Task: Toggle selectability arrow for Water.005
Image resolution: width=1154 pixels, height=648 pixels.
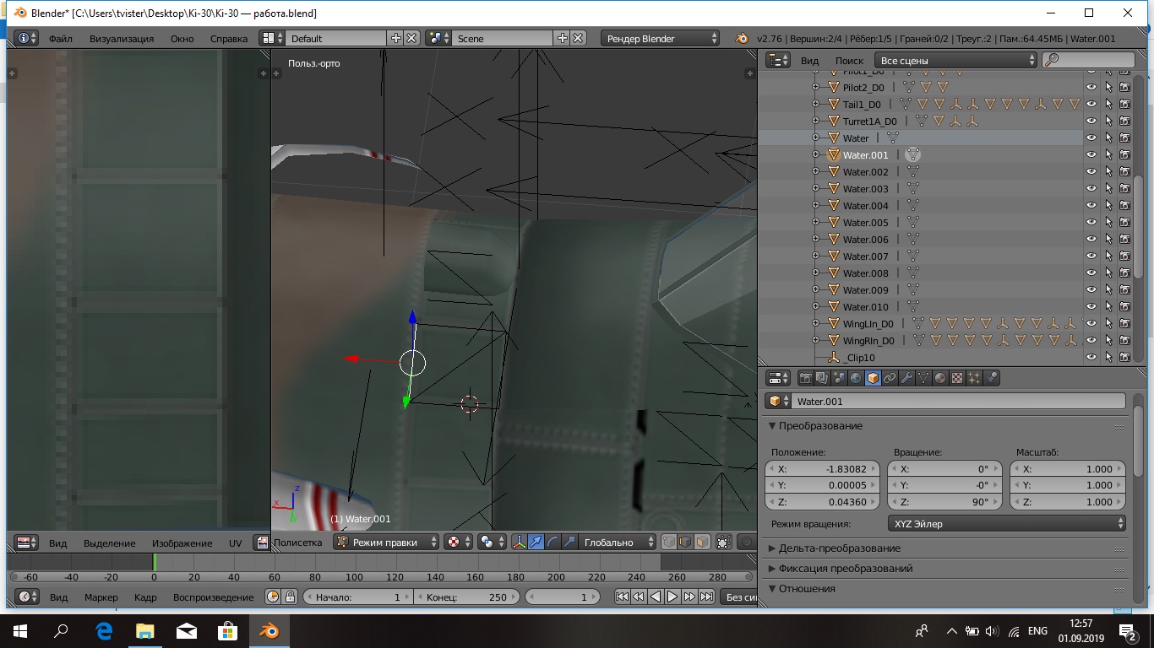Action: [x=1108, y=223]
